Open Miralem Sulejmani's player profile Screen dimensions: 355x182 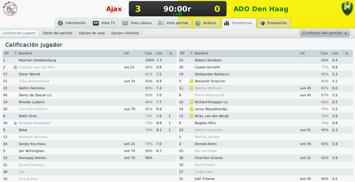pyautogui.click(x=35, y=123)
